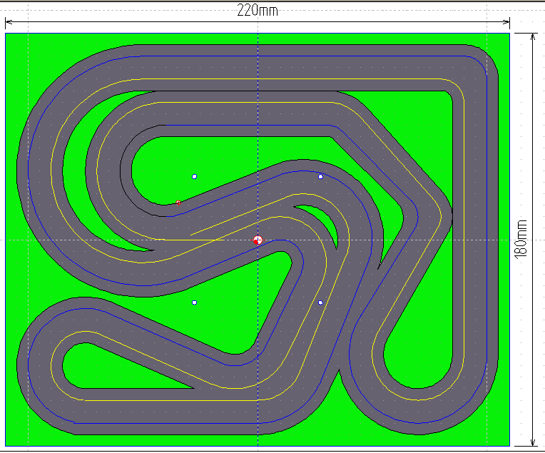Click left arrowhead of the 220mm dimension
Viewport: 545px width, 453px height.
click(x=9, y=21)
